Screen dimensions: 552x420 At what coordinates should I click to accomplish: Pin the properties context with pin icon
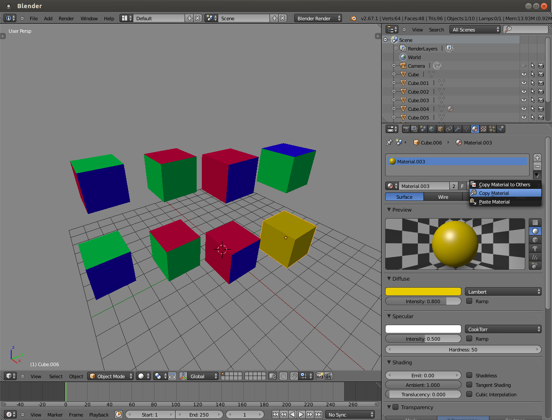pyautogui.click(x=389, y=142)
